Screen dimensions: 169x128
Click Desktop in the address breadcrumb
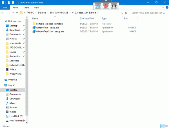click(42, 13)
